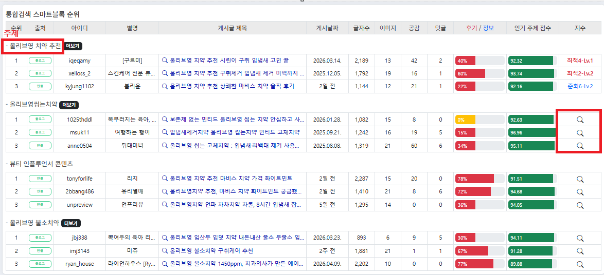Viewport: 604px width, 275px height.
Task: Select the date 2026.03.14.
Action: point(327,61)
